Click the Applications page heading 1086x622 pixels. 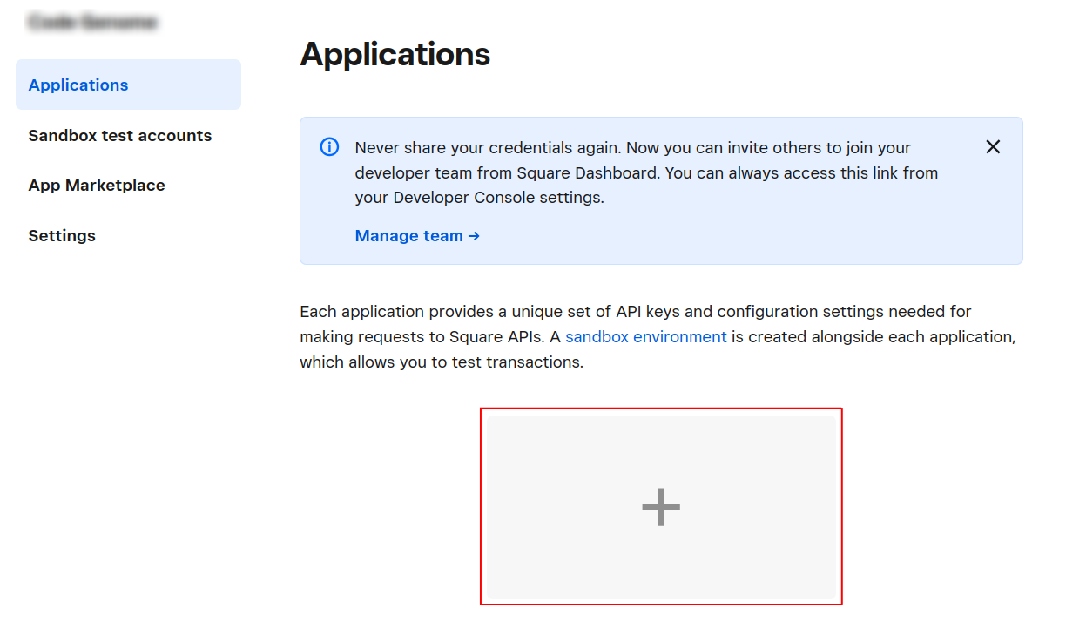click(395, 54)
